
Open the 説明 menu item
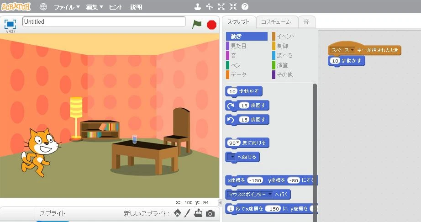(x=137, y=7)
